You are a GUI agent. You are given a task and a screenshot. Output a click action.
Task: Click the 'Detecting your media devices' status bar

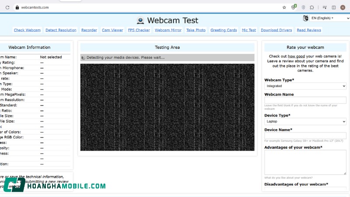pyautogui.click(x=167, y=58)
